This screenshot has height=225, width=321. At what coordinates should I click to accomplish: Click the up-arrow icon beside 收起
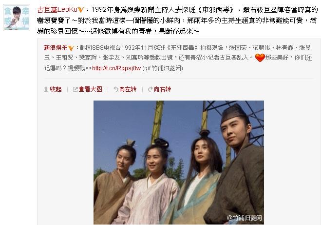46,89
